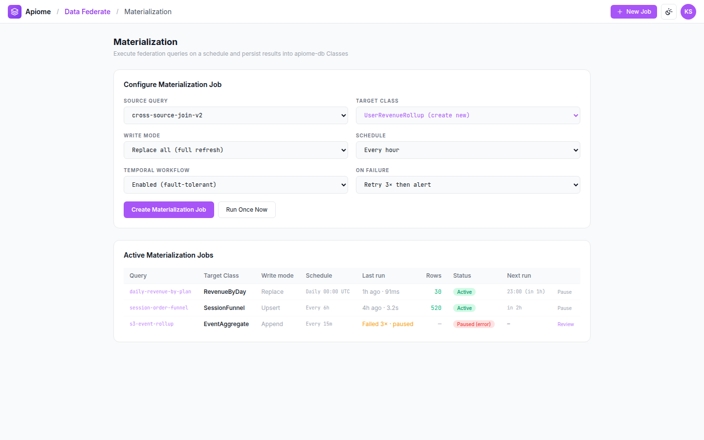Open the Schedule dropdown showing Every hour

468,150
